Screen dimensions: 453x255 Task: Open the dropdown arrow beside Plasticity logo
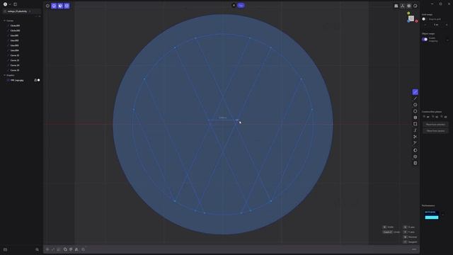(x=9, y=4)
